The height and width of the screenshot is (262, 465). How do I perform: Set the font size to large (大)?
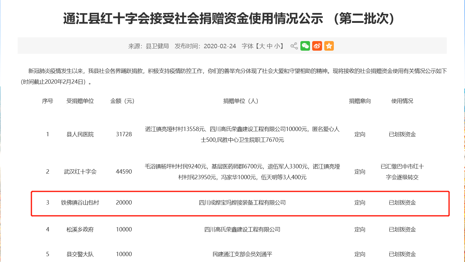click(x=262, y=46)
